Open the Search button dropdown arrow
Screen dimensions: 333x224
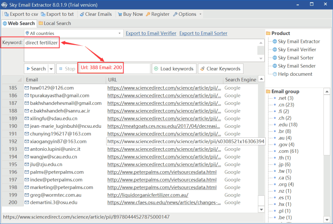51,69
